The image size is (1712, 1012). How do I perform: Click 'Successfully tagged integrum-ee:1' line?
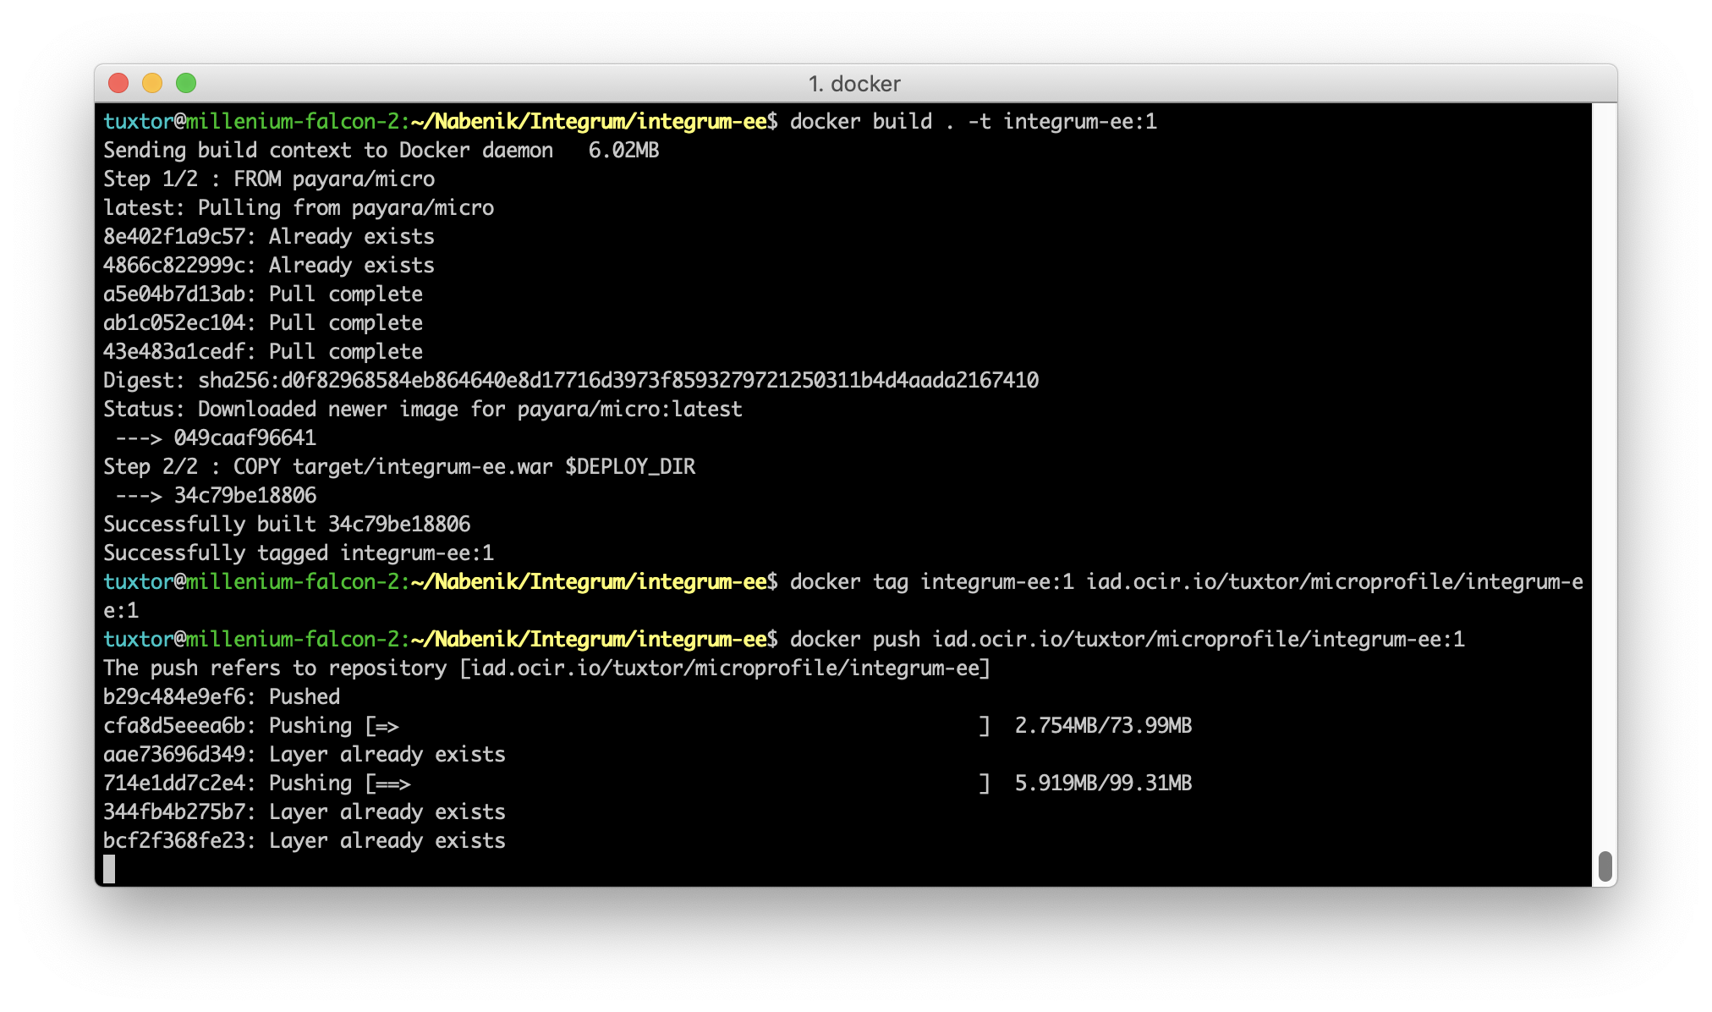[299, 553]
